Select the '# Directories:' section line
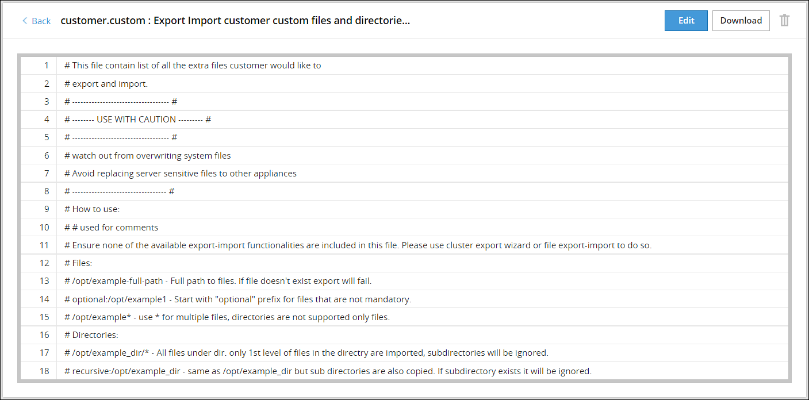This screenshot has height=400, width=809. tap(95, 334)
